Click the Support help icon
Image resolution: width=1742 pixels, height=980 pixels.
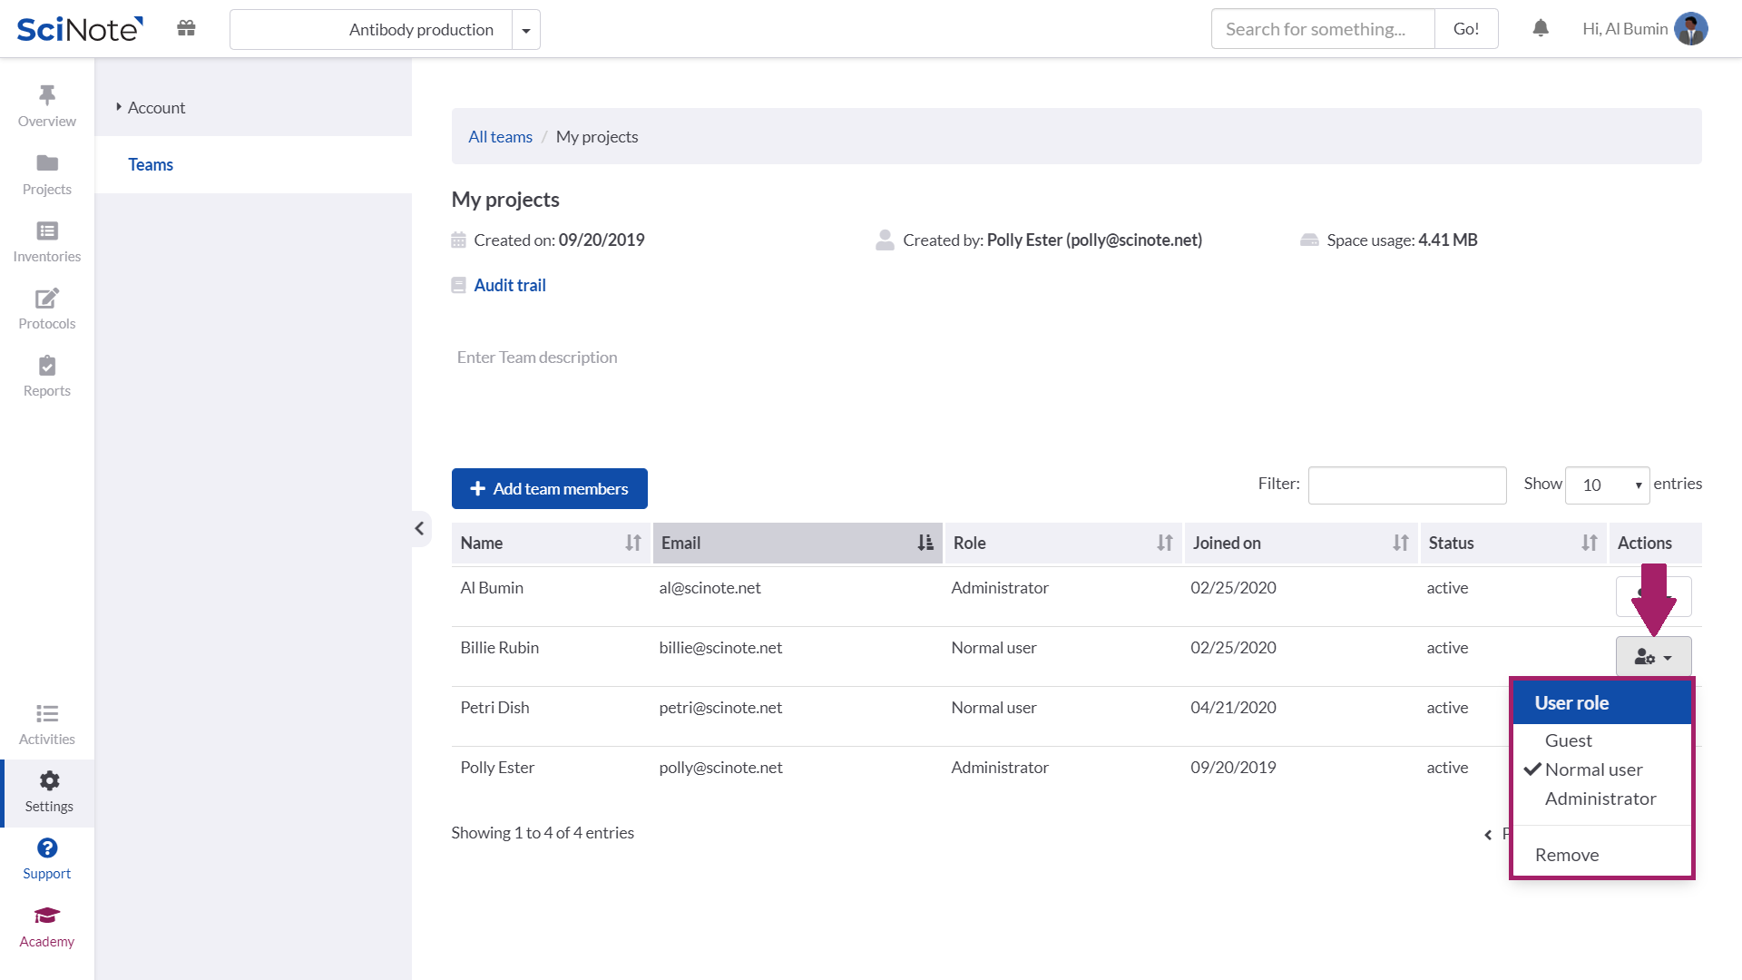point(46,848)
